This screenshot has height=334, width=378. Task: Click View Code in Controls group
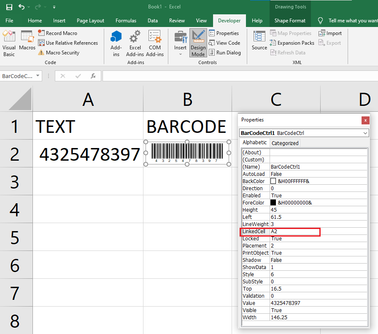224,43
